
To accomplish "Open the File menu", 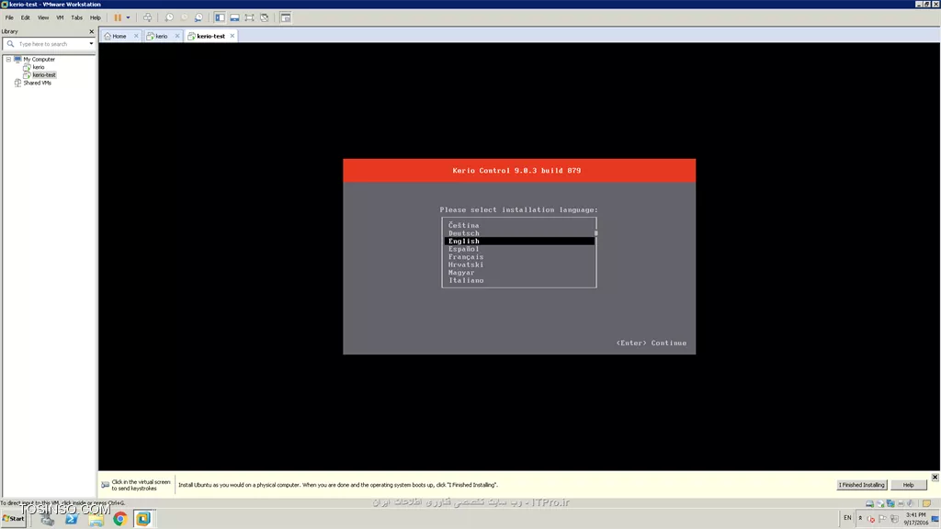I will (x=9, y=17).
